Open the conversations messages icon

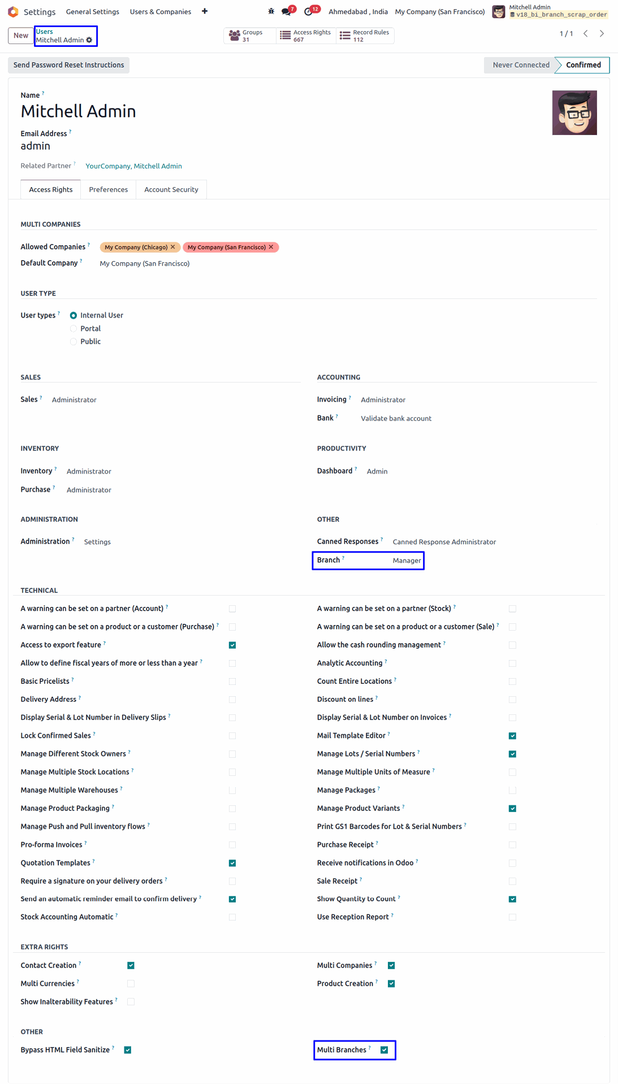287,11
